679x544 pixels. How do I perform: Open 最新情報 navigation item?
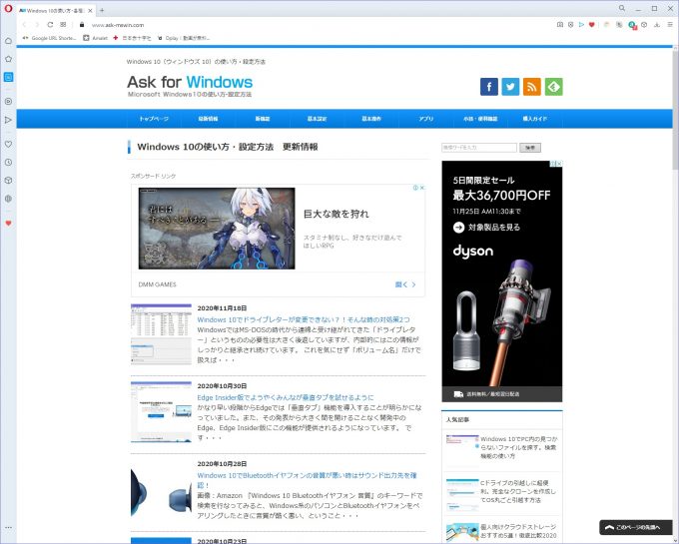[x=209, y=119]
